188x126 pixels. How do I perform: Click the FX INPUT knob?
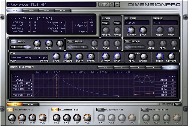click(x=159, y=56)
